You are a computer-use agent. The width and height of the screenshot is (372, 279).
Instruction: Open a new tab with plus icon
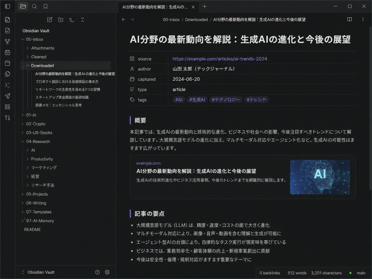tap(204, 6)
